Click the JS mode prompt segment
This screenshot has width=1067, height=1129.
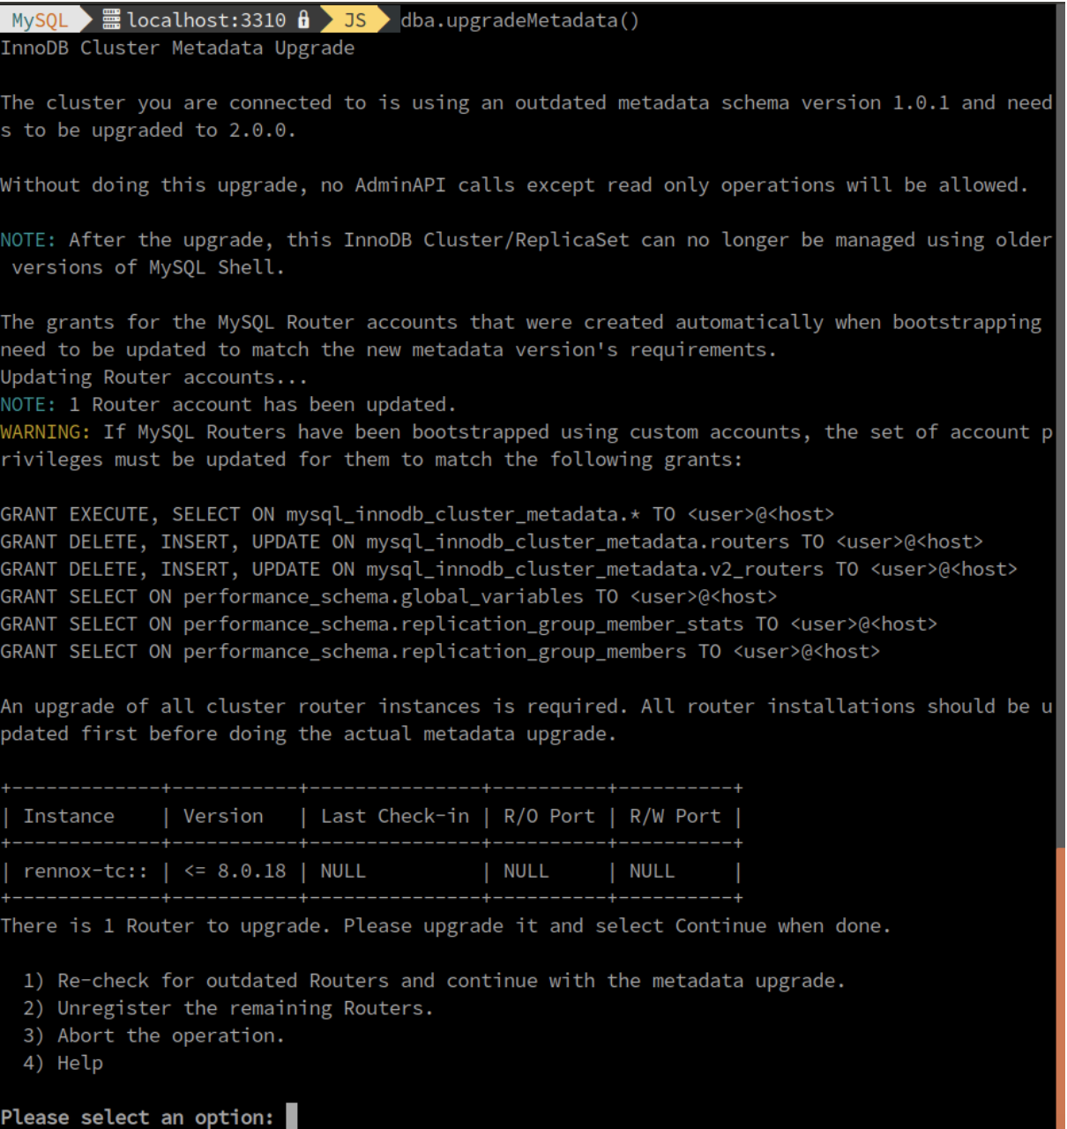click(355, 19)
